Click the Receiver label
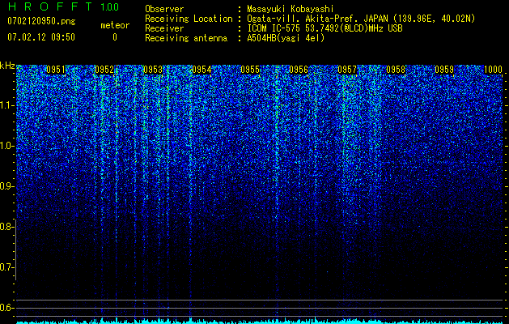 point(164,28)
